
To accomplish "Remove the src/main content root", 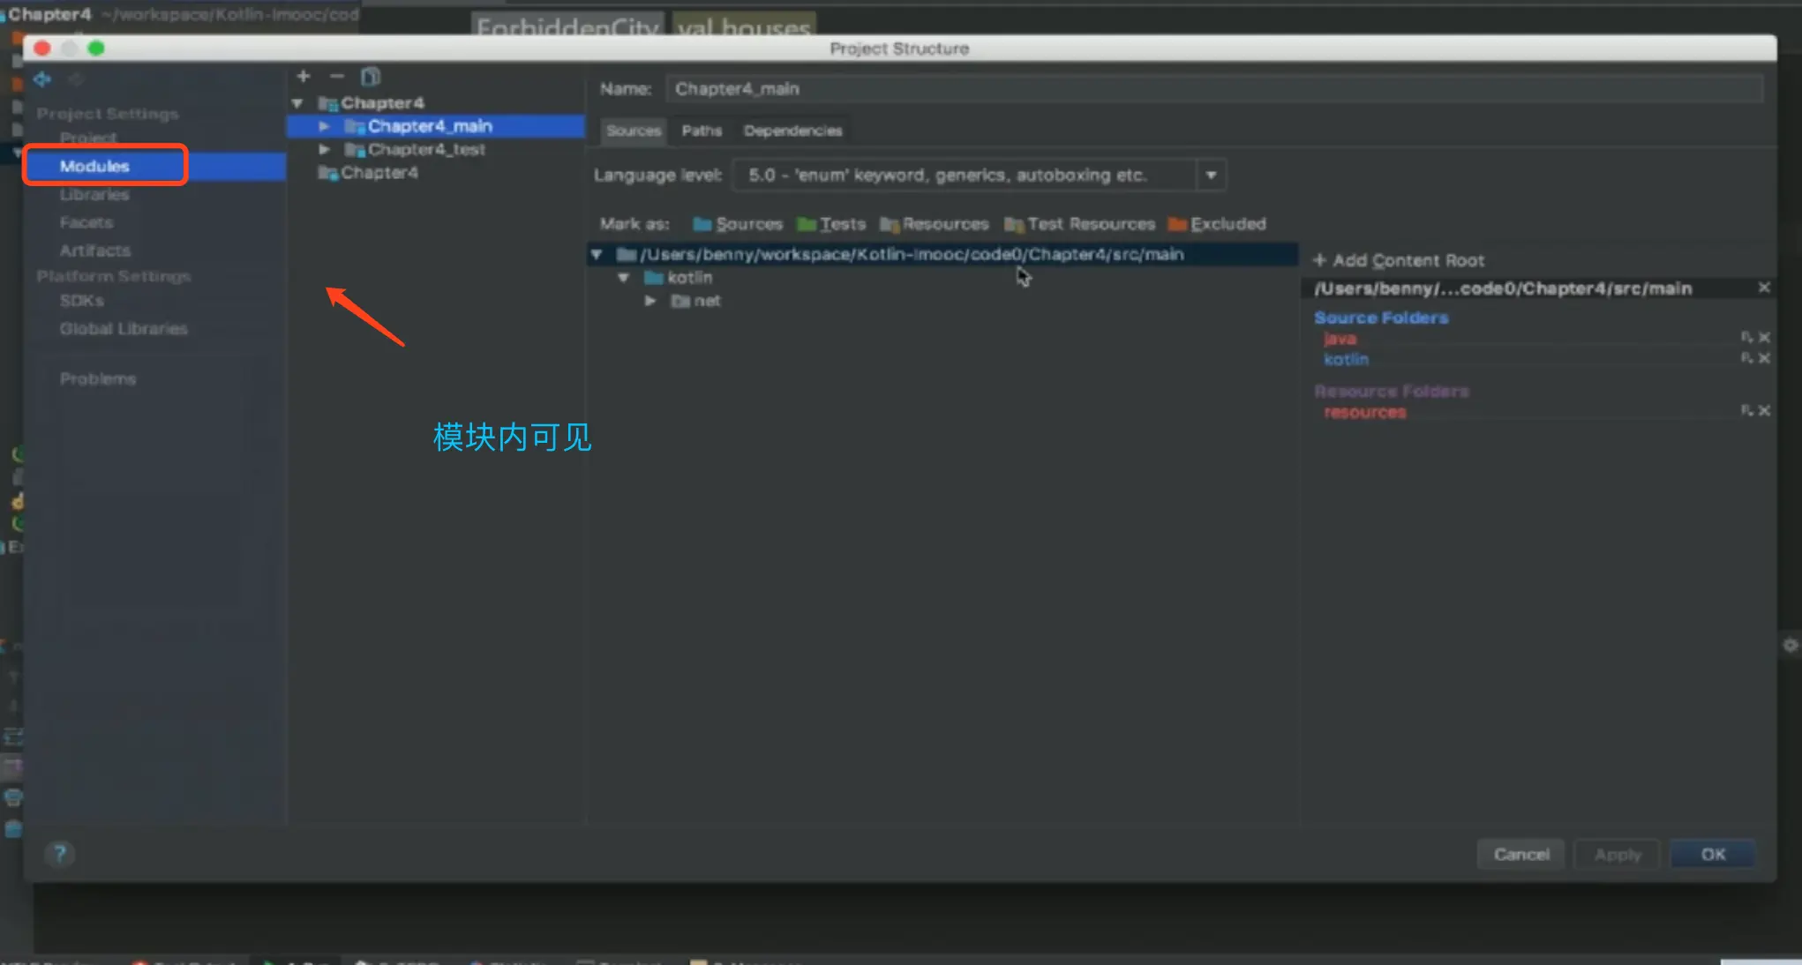I will point(1763,288).
